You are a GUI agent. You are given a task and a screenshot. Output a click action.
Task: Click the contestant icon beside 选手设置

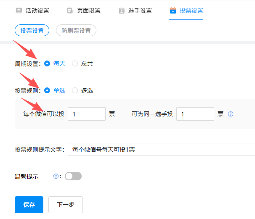coord(122,11)
